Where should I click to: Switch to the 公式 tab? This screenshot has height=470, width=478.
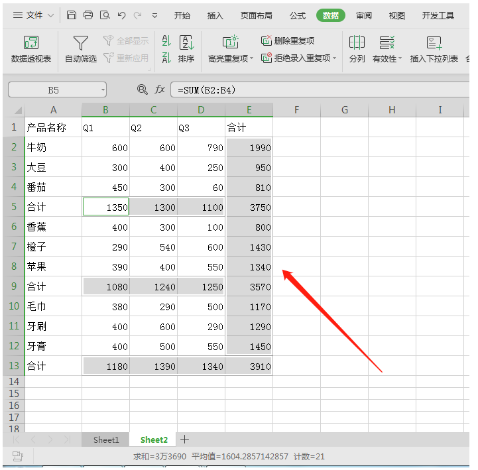[x=298, y=15]
